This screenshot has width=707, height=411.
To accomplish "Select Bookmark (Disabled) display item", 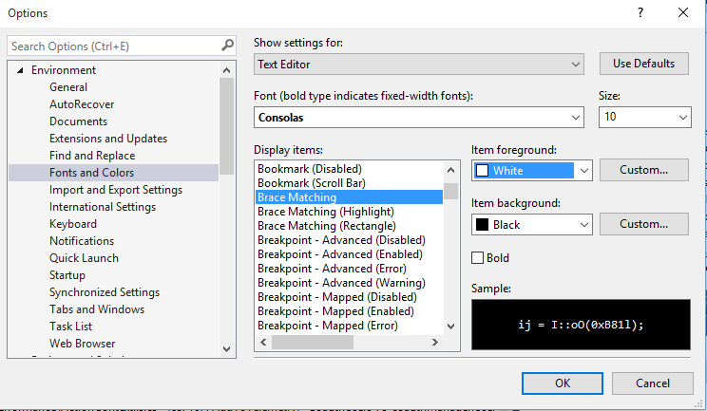I will tap(310, 169).
